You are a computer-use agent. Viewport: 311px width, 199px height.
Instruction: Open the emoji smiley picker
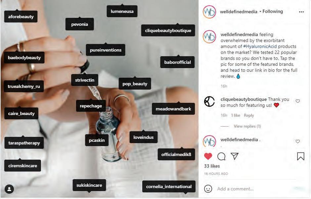[208, 189]
